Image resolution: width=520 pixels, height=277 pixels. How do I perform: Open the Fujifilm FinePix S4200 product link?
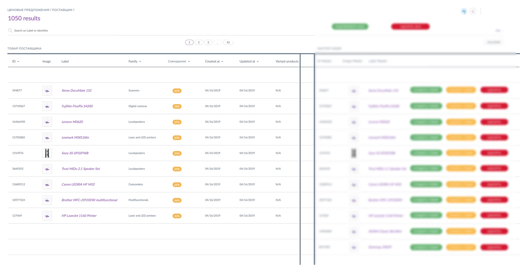pos(77,106)
